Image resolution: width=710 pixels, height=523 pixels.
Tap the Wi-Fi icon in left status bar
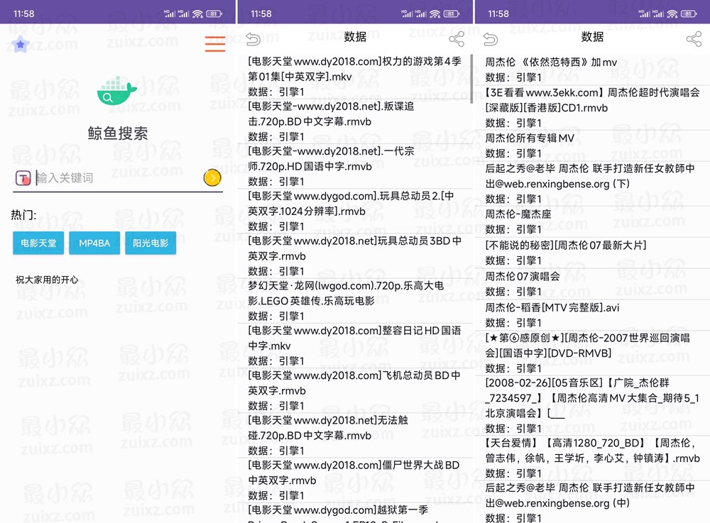tap(197, 14)
